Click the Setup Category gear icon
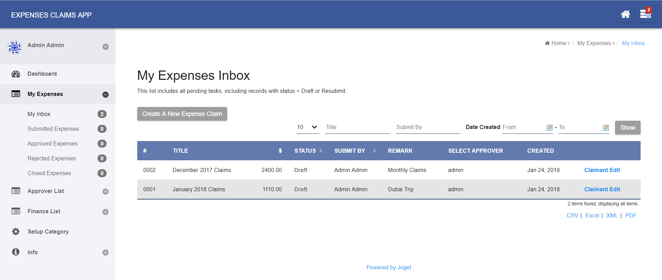This screenshot has width=662, height=280. [x=16, y=231]
